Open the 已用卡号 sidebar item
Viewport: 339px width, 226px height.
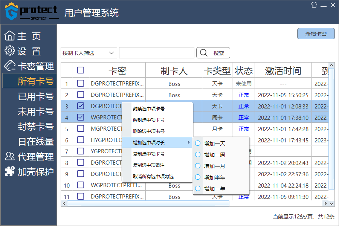click(x=36, y=96)
